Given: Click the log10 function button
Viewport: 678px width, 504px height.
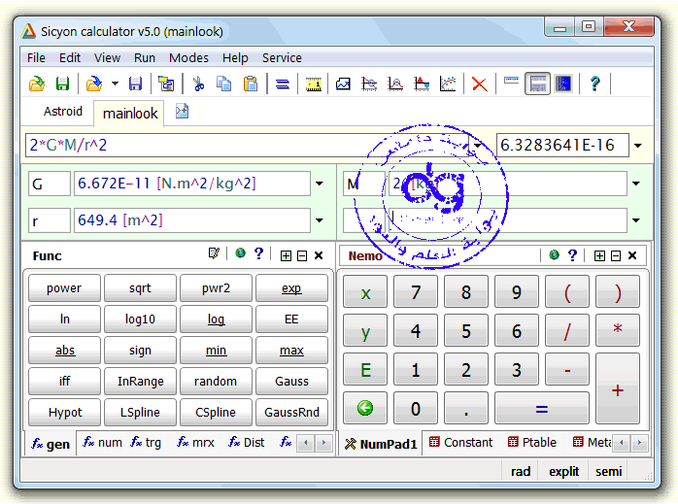Looking at the screenshot, I should (x=140, y=319).
